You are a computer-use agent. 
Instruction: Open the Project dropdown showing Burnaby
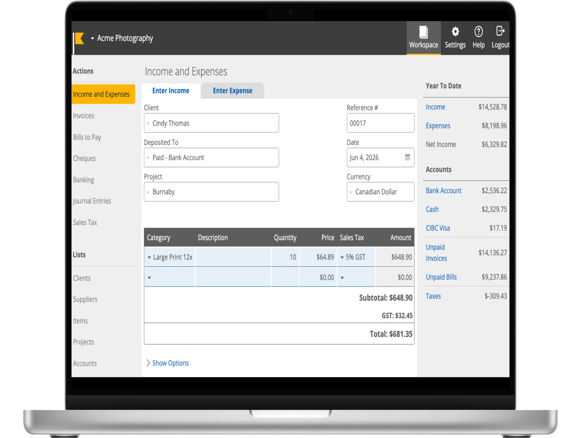pyautogui.click(x=211, y=192)
